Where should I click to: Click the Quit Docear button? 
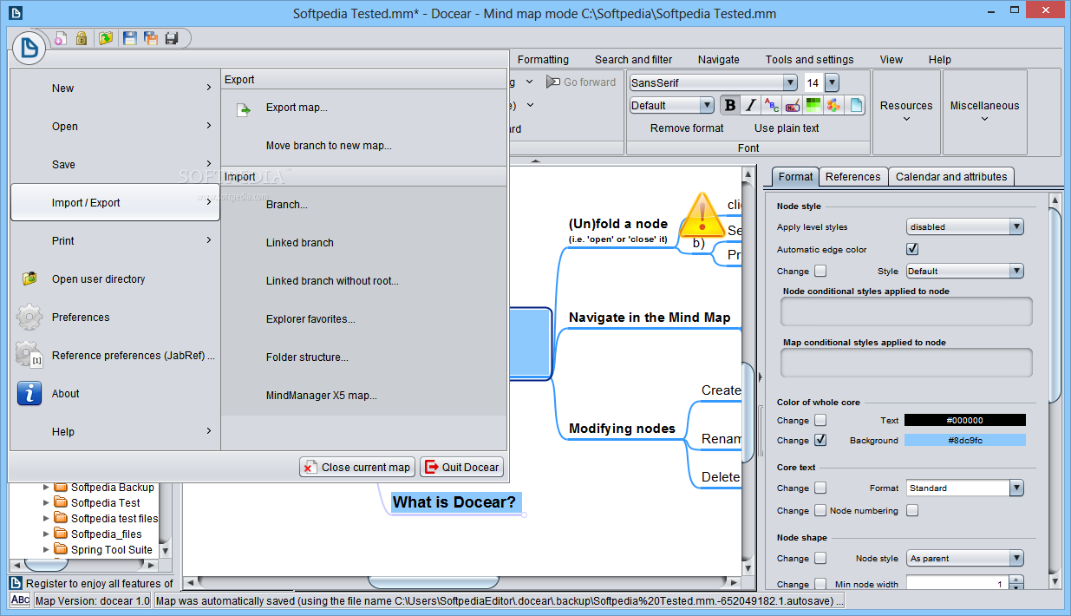click(462, 467)
